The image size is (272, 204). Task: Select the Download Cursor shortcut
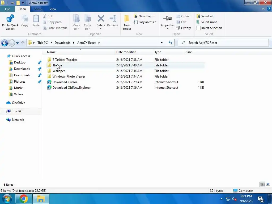pos(126,82)
